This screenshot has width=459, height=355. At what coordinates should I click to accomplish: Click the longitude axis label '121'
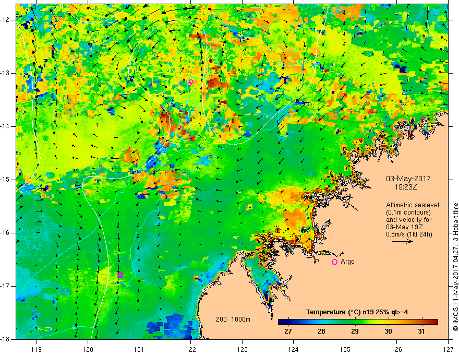[x=139, y=349]
